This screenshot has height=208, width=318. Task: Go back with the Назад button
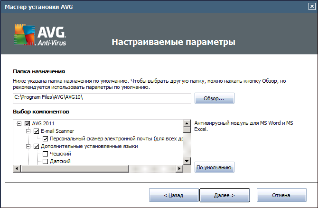[x=173, y=195]
